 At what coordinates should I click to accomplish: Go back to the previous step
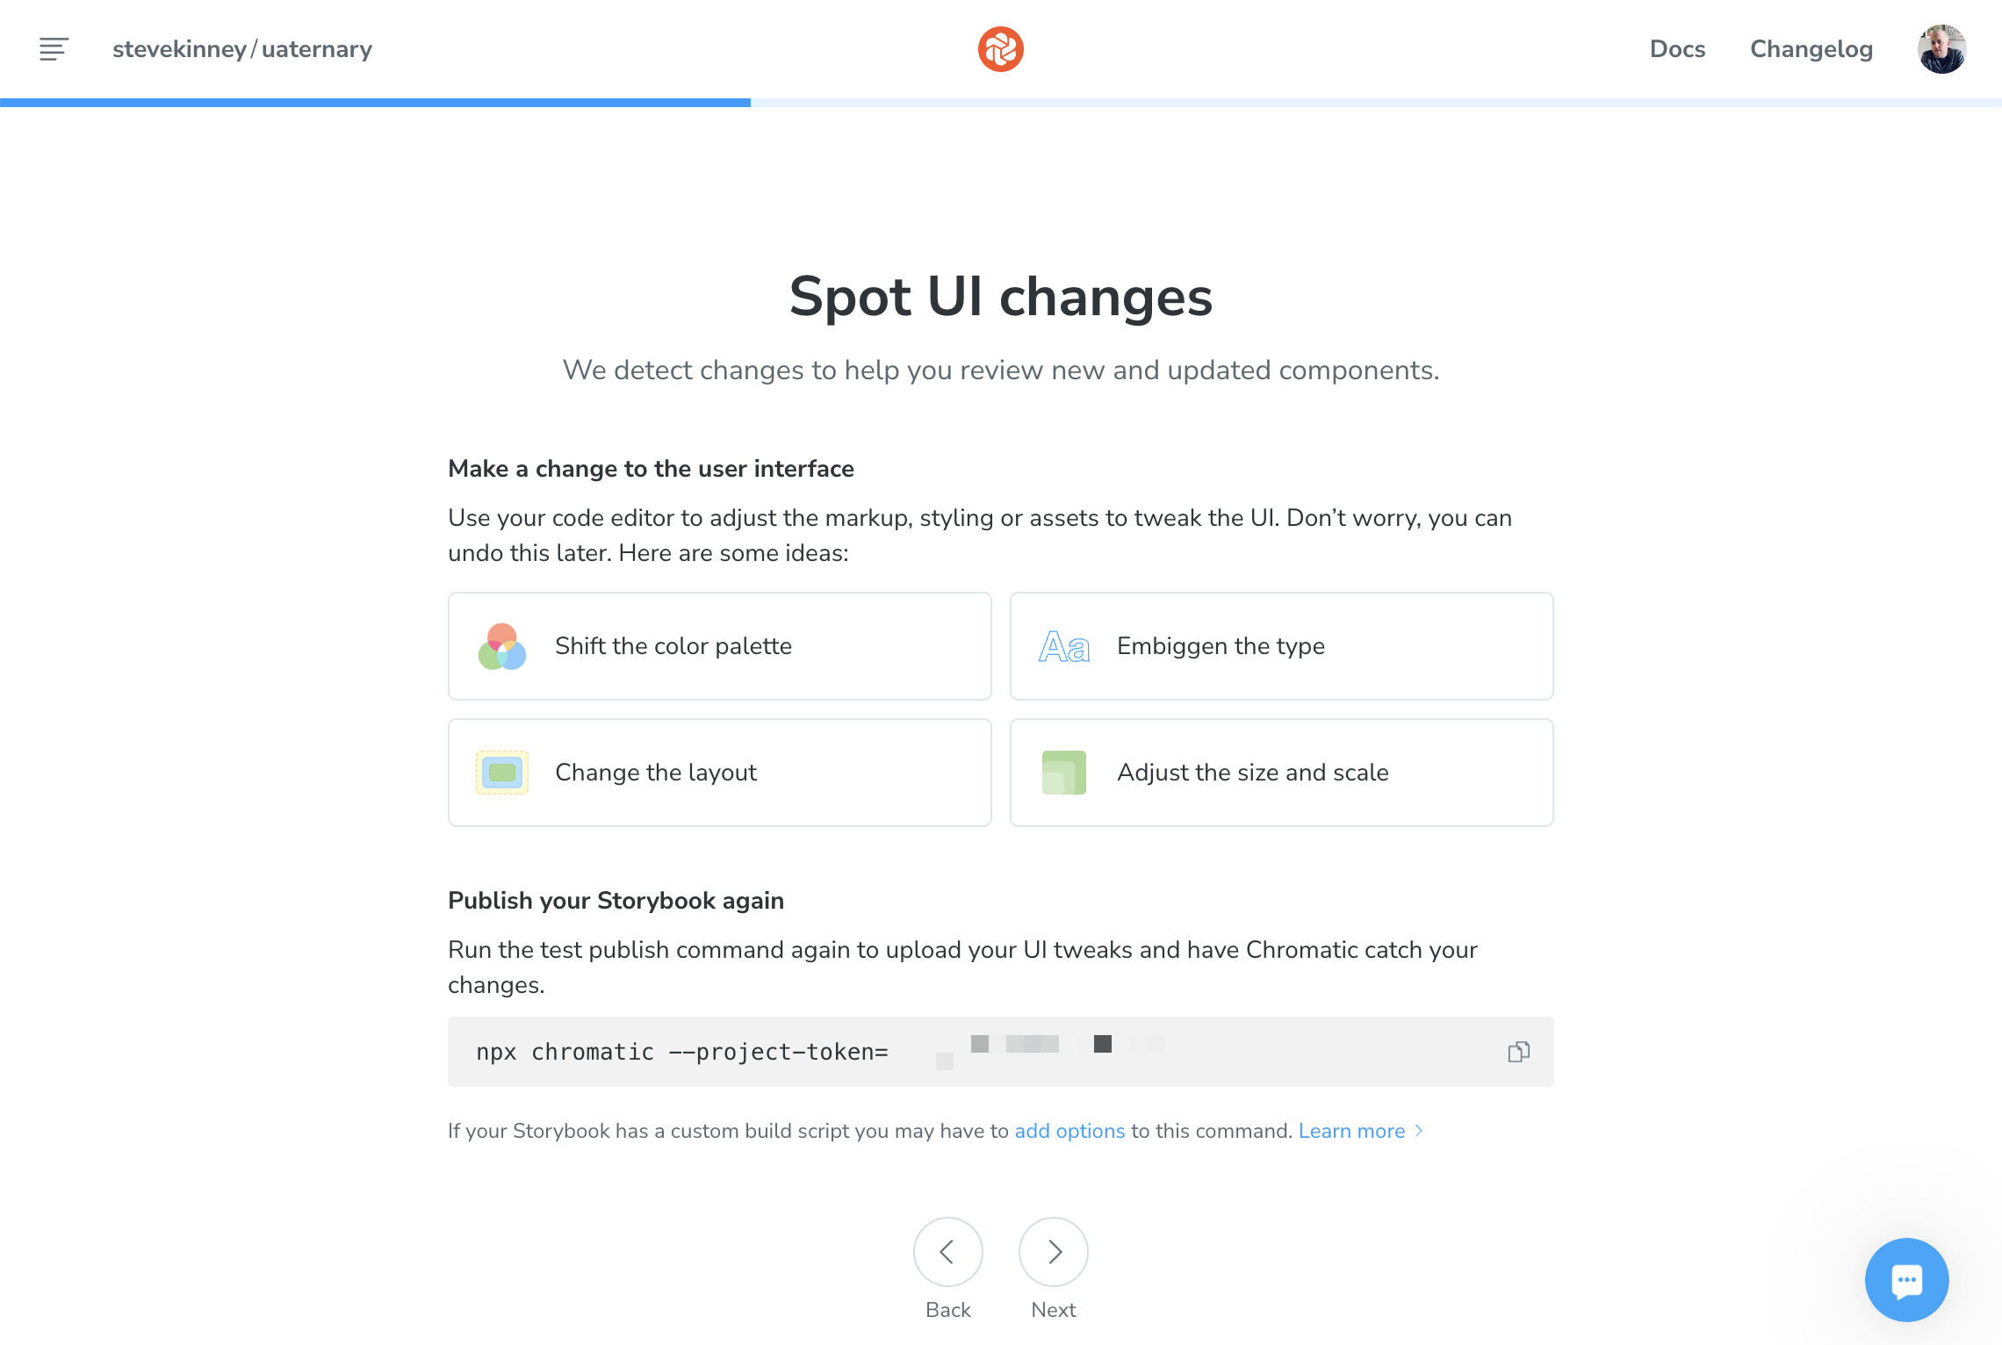click(x=947, y=1252)
